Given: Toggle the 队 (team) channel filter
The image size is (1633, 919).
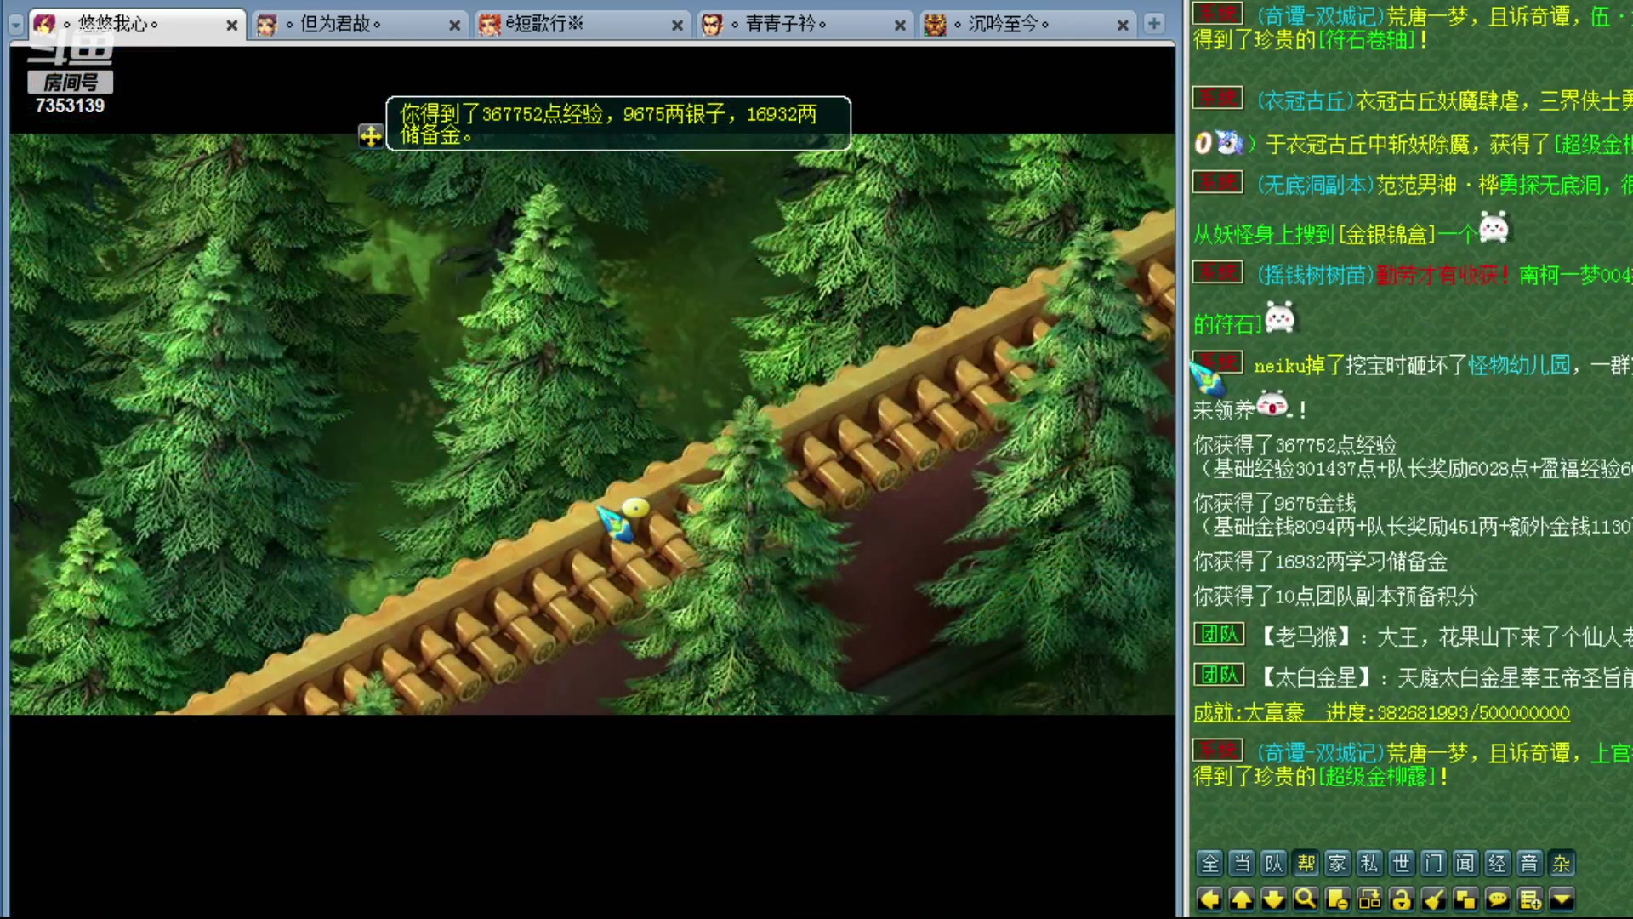Looking at the screenshot, I should click(x=1273, y=864).
